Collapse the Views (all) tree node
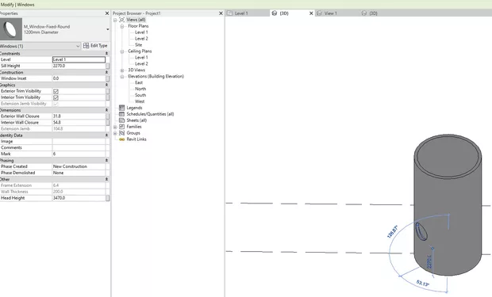The width and height of the screenshot is (492, 297). tap(115, 20)
